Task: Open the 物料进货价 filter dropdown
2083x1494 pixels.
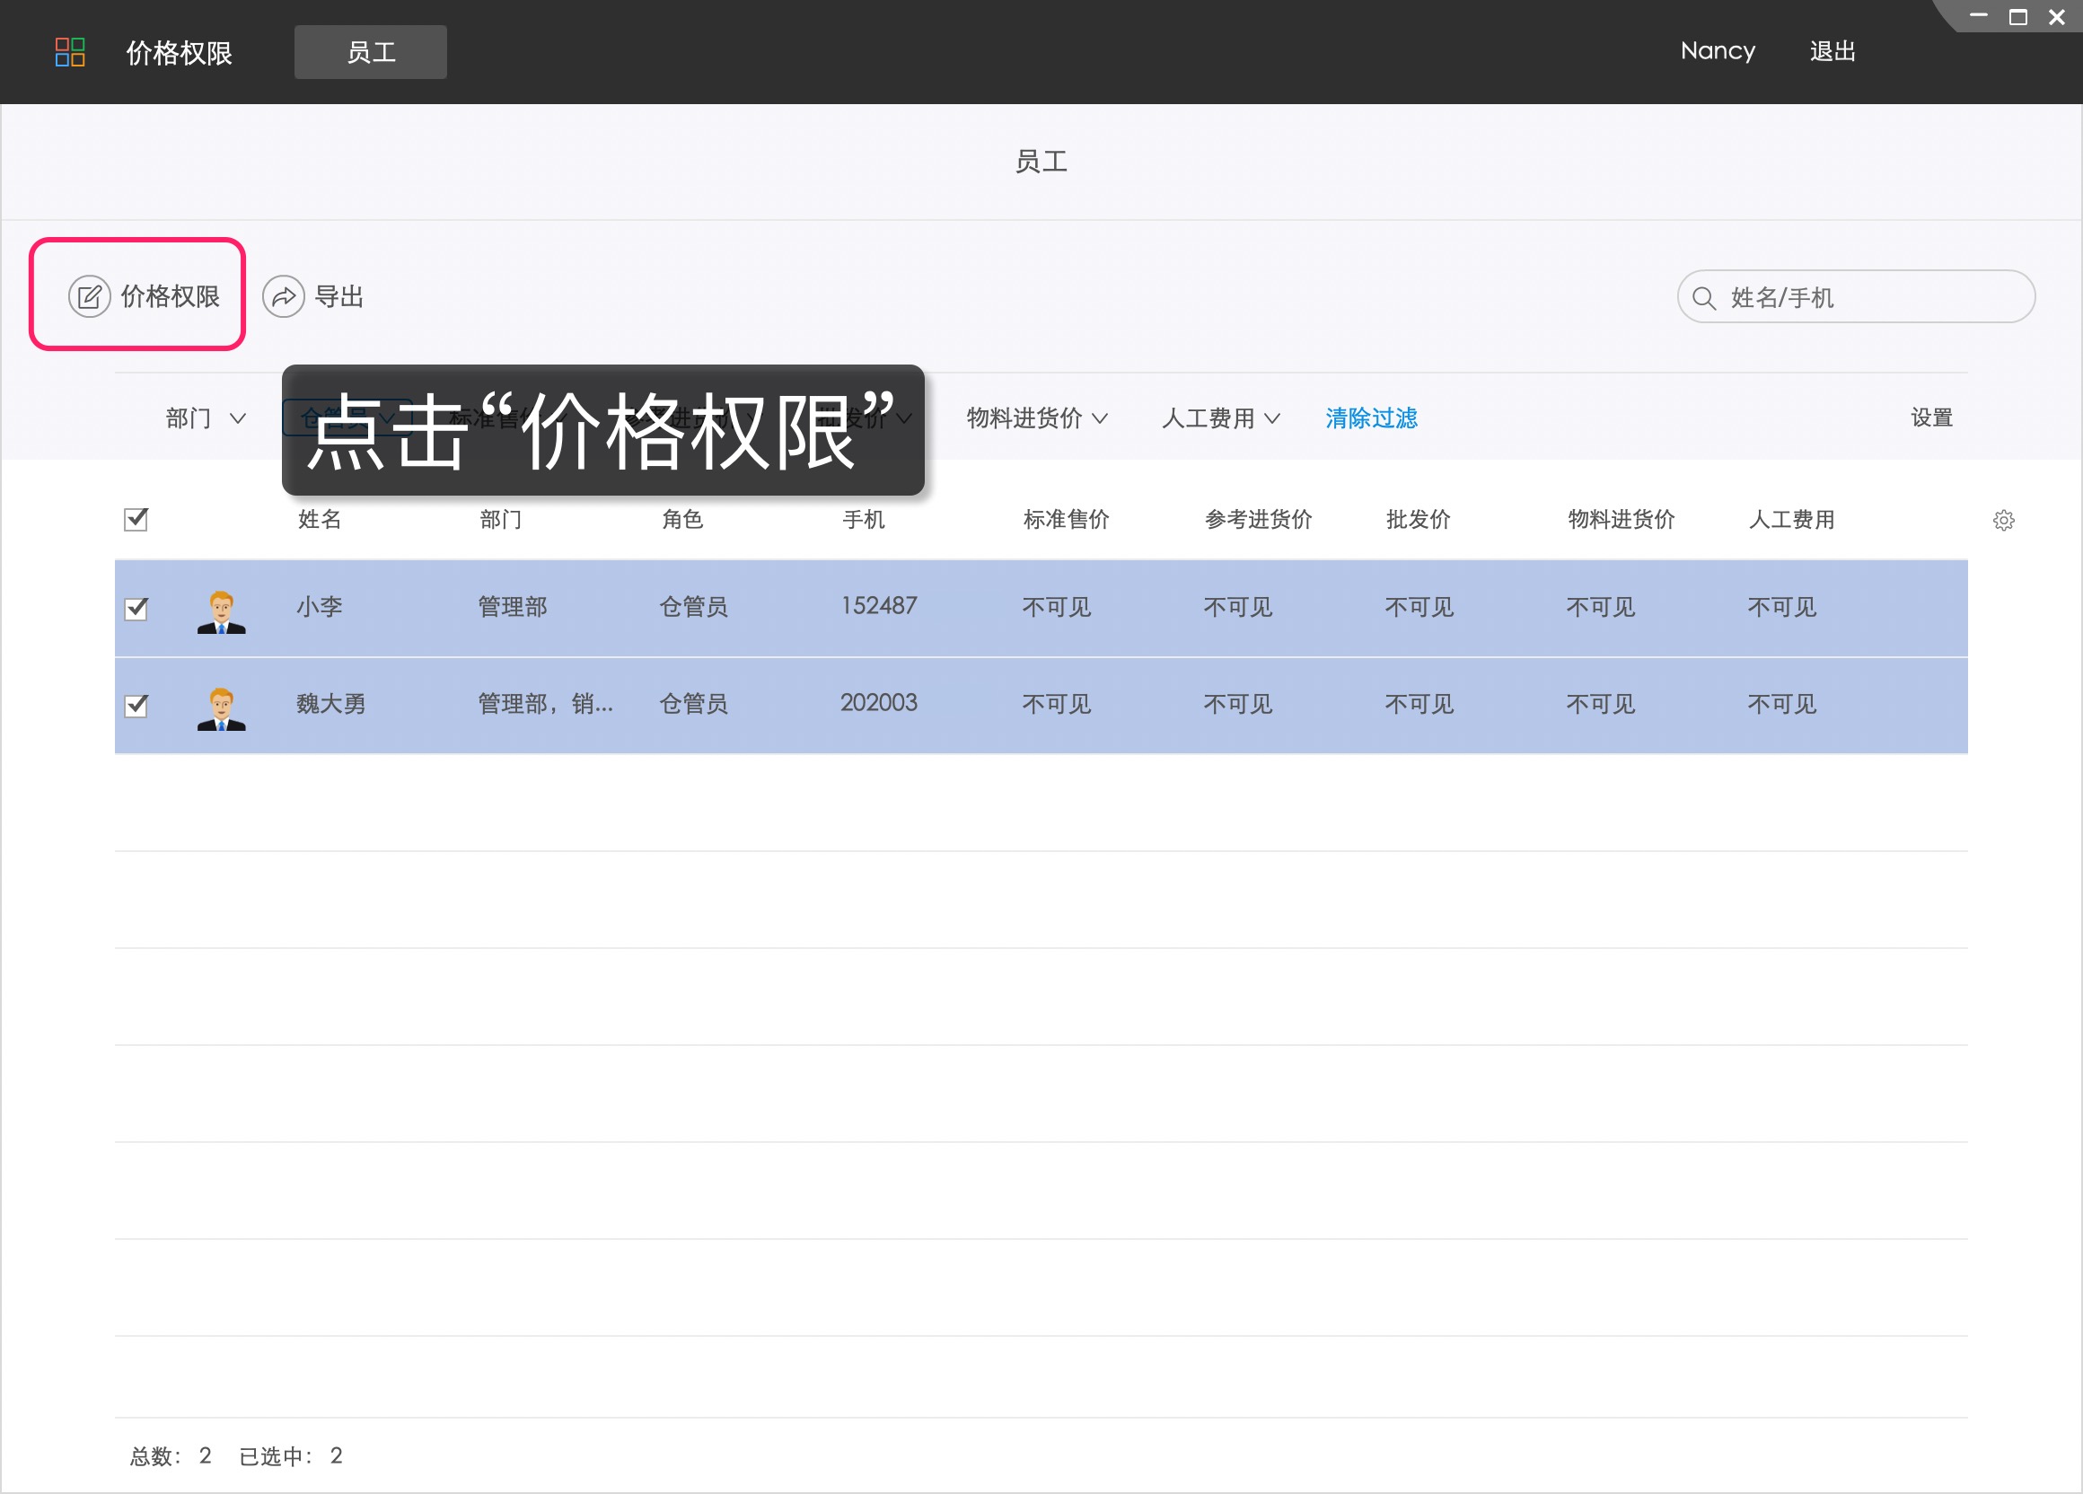Action: (x=1035, y=417)
